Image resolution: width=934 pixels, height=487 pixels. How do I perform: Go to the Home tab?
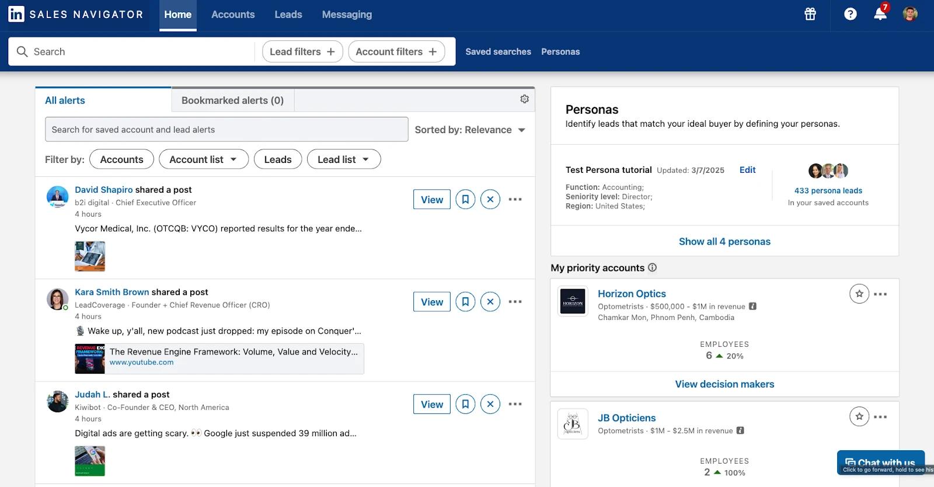tap(178, 15)
